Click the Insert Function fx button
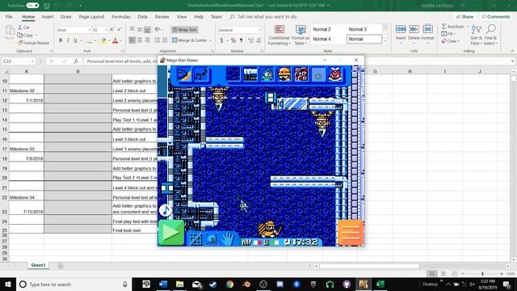 pyautogui.click(x=76, y=61)
